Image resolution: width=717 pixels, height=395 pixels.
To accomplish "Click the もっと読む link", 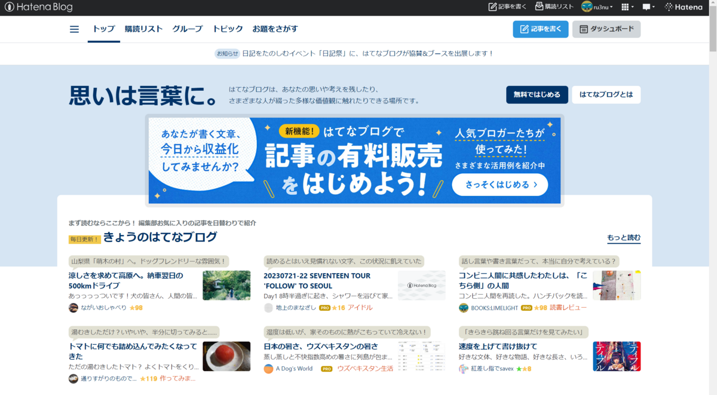I will click(x=624, y=238).
